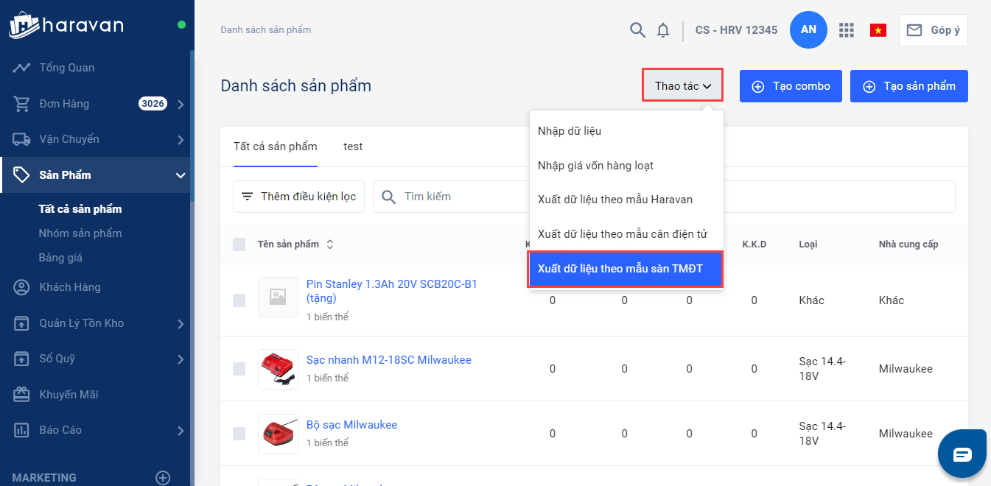Select the Bộ sạc Milwaukee row checkbox

(x=239, y=434)
